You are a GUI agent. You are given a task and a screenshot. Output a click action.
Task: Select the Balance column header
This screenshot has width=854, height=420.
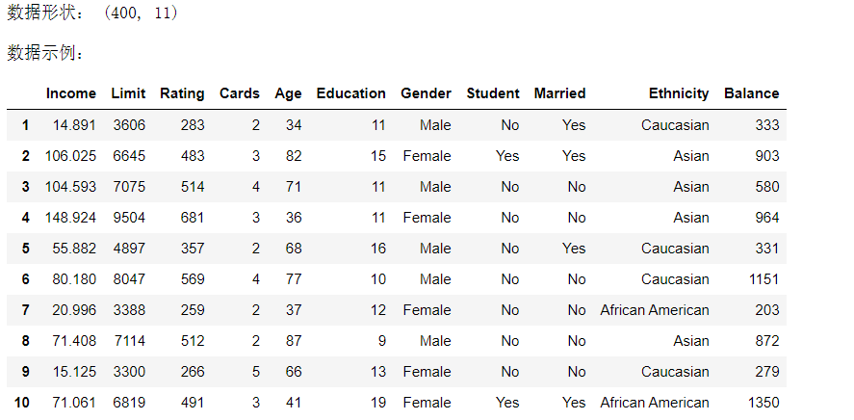click(x=752, y=93)
